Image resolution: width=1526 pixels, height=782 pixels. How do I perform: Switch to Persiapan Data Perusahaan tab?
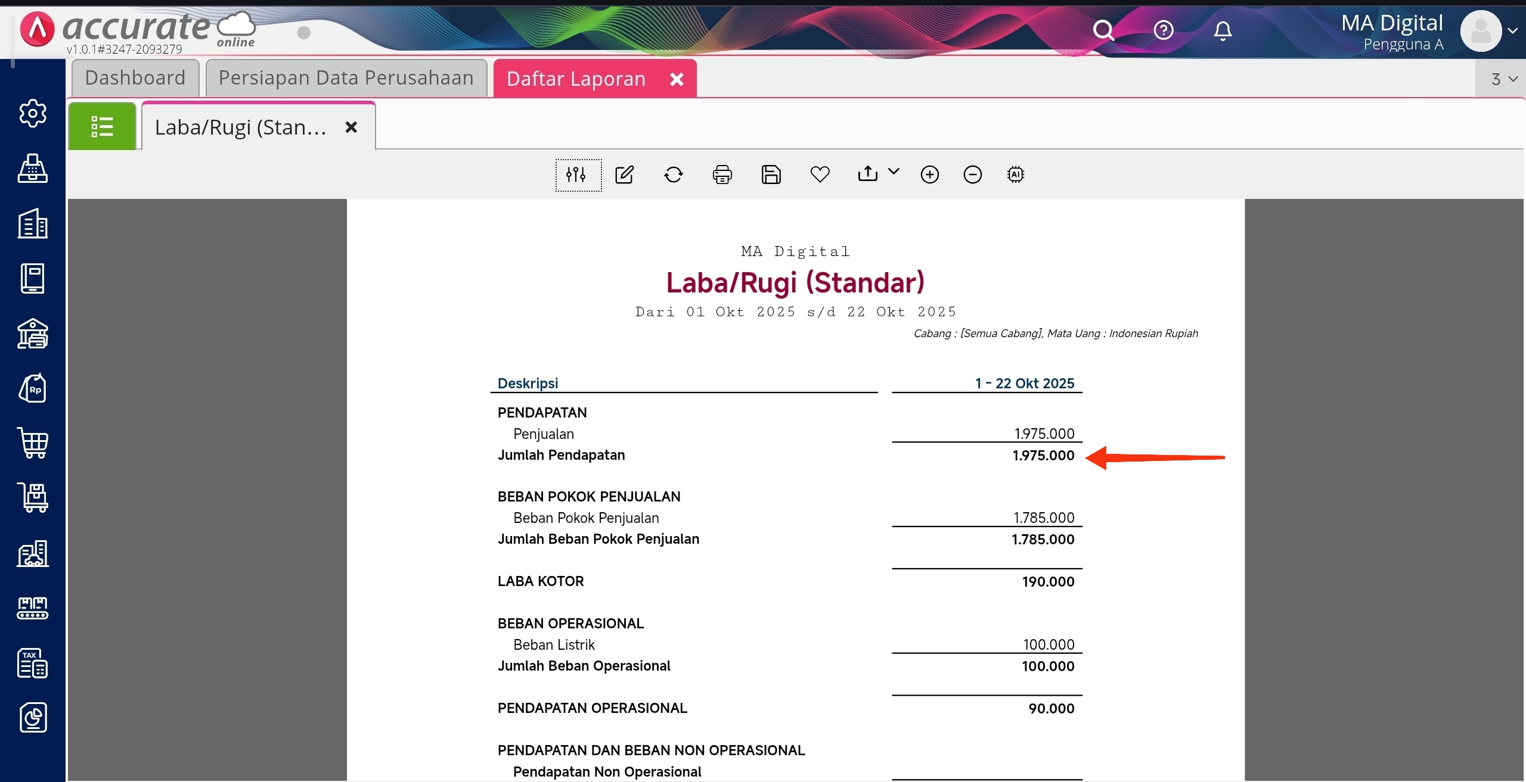point(346,78)
